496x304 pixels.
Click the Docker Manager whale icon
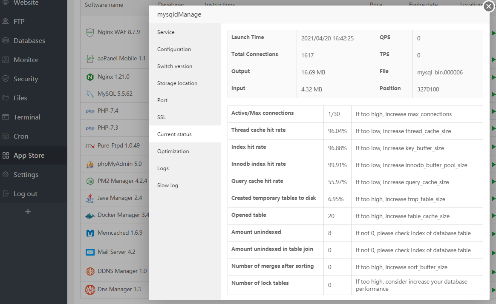90,215
